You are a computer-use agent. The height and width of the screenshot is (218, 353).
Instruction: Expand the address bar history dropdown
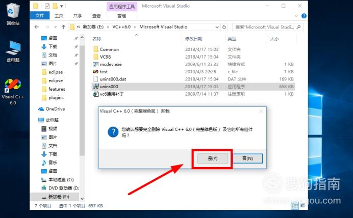pyautogui.click(x=217, y=27)
